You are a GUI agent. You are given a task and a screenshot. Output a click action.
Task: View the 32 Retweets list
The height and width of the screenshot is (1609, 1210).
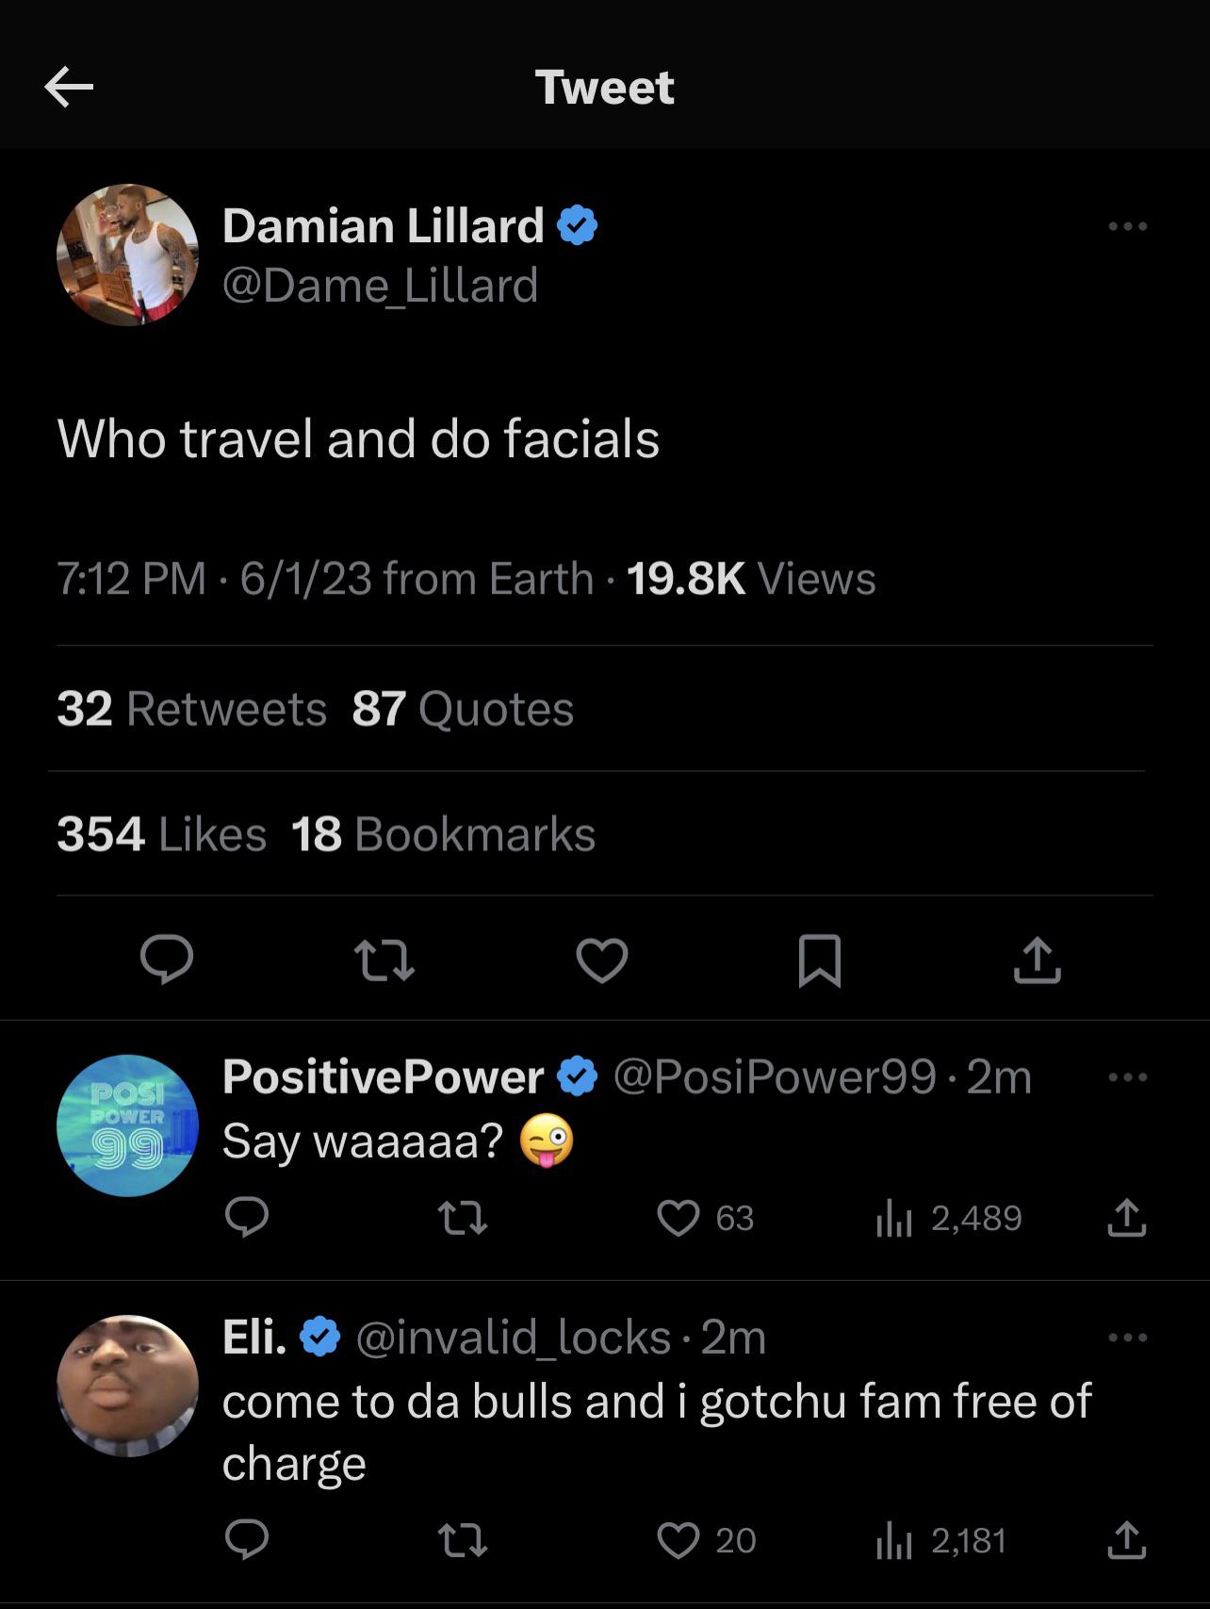pyautogui.click(x=191, y=709)
